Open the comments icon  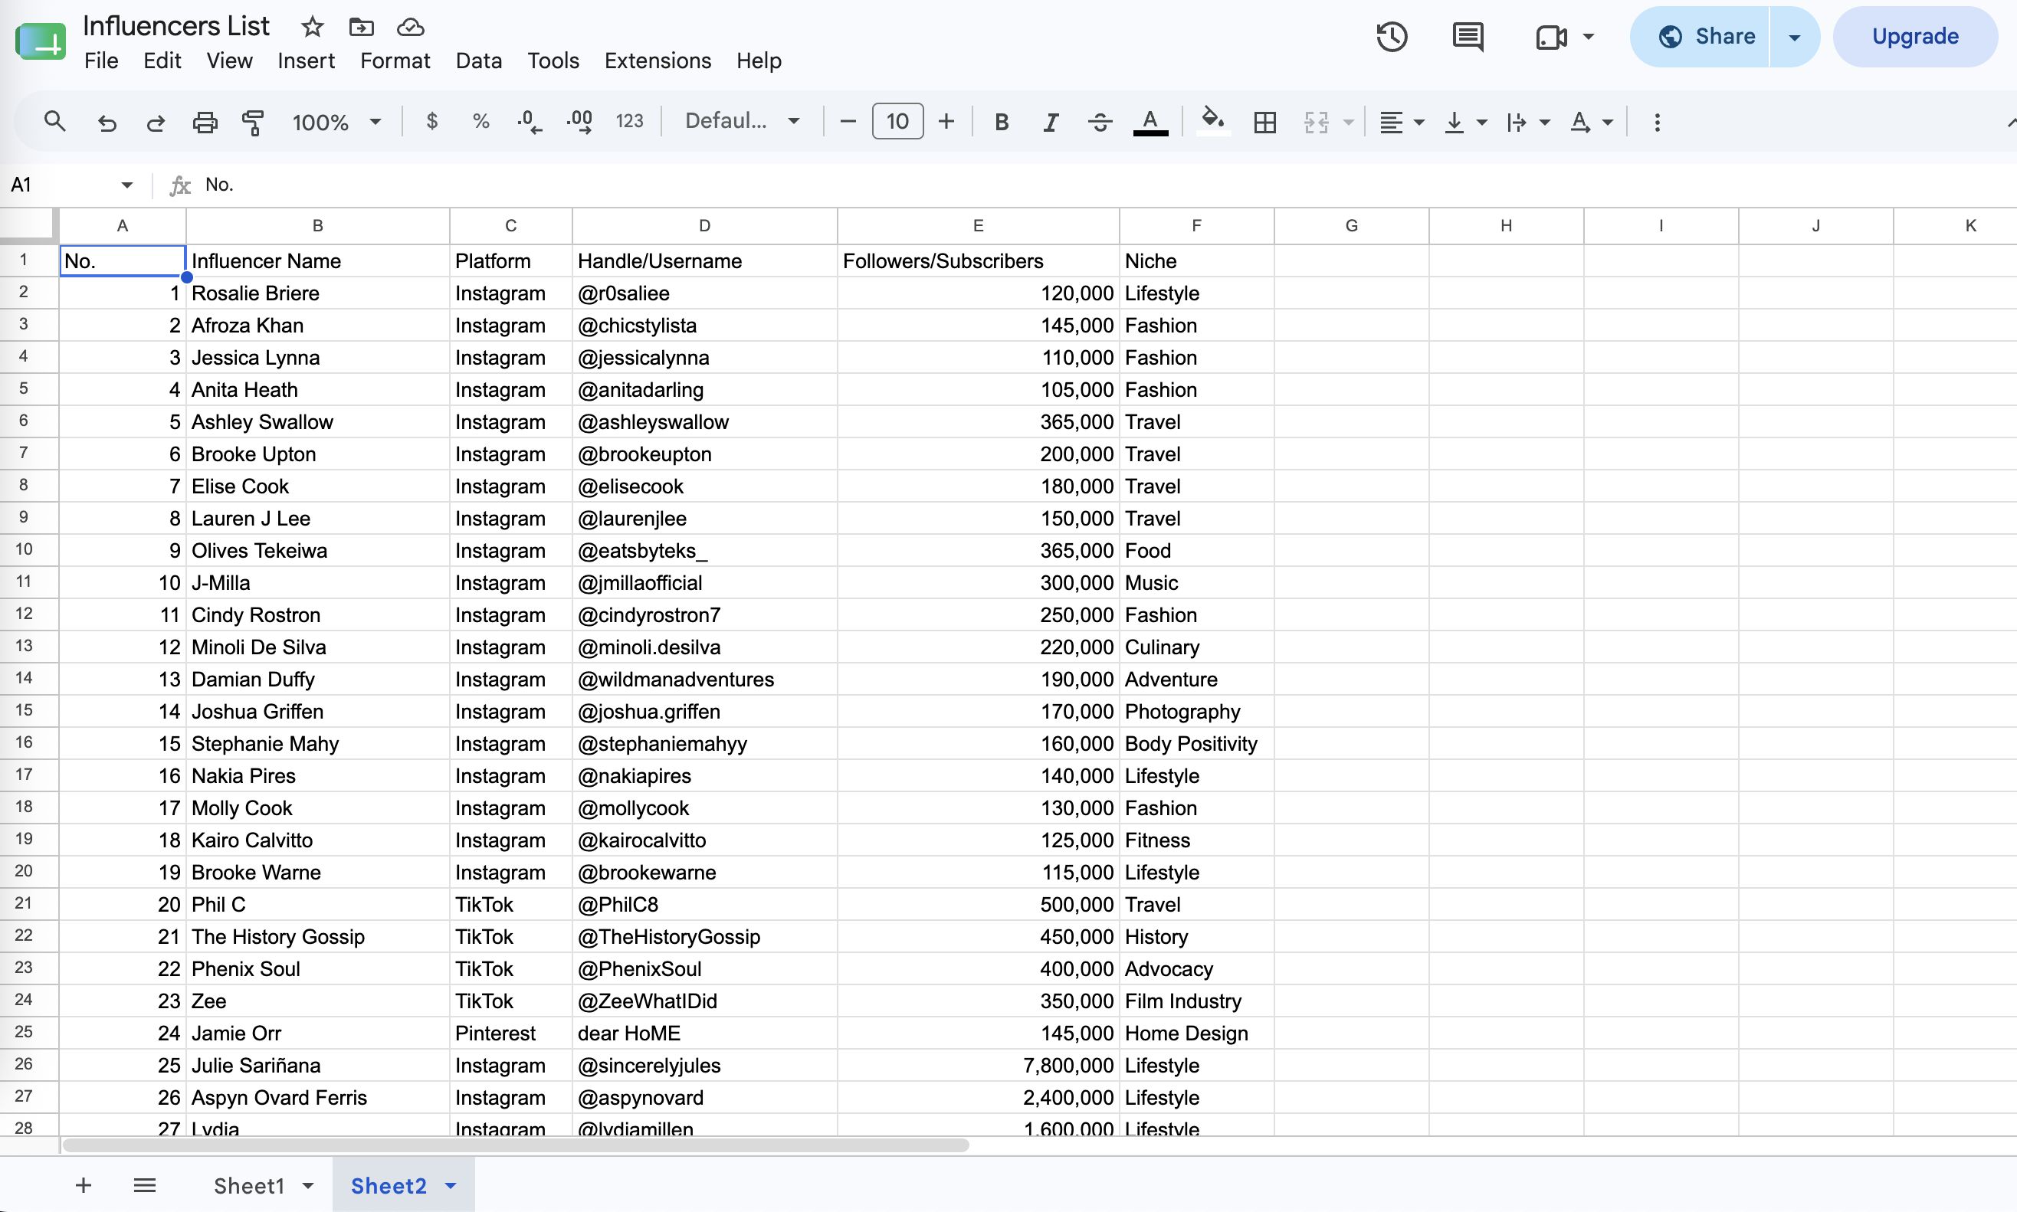tap(1468, 37)
